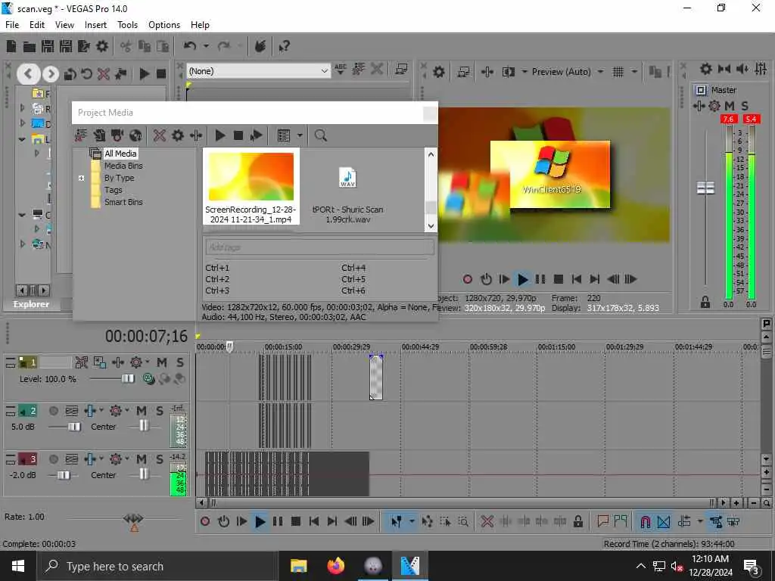
Task: Expand the Undo history dropdown arrow
Action: tap(206, 46)
